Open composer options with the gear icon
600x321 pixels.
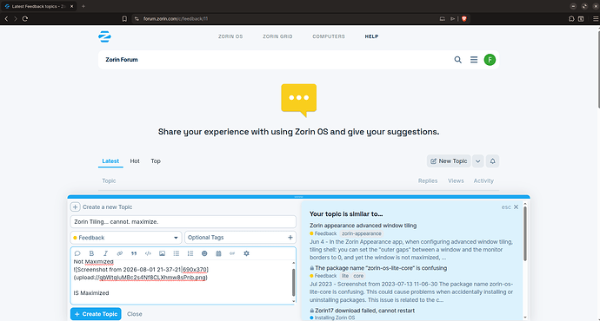[x=246, y=253]
